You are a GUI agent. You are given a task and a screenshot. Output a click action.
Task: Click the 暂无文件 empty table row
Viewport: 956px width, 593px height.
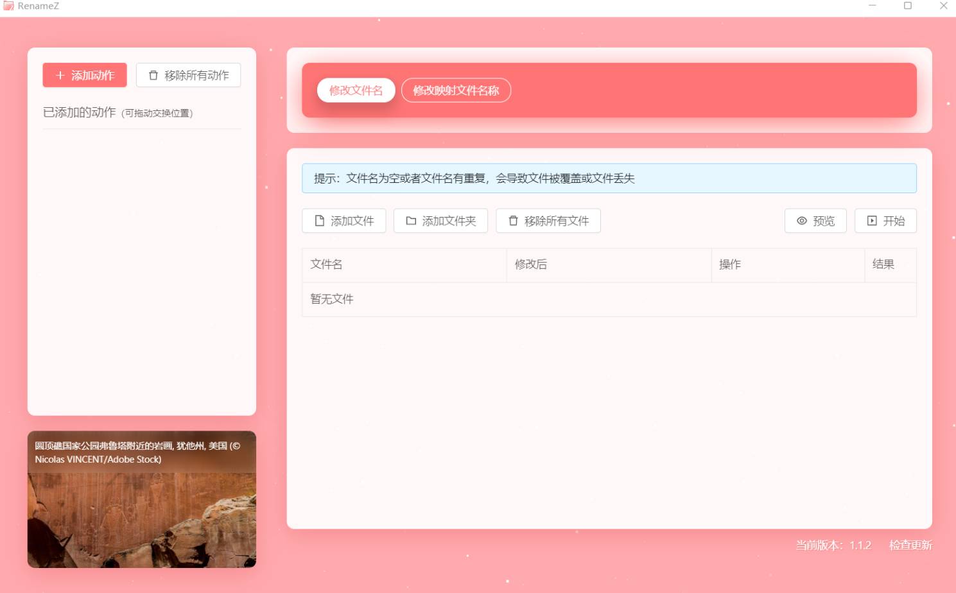[x=332, y=299]
